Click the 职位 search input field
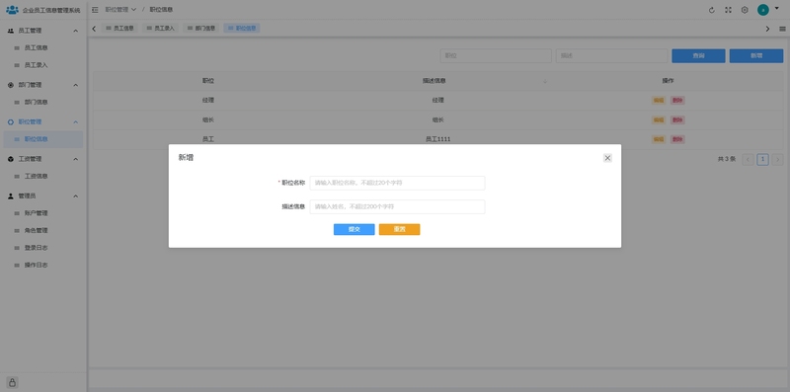790x392 pixels. 496,56
